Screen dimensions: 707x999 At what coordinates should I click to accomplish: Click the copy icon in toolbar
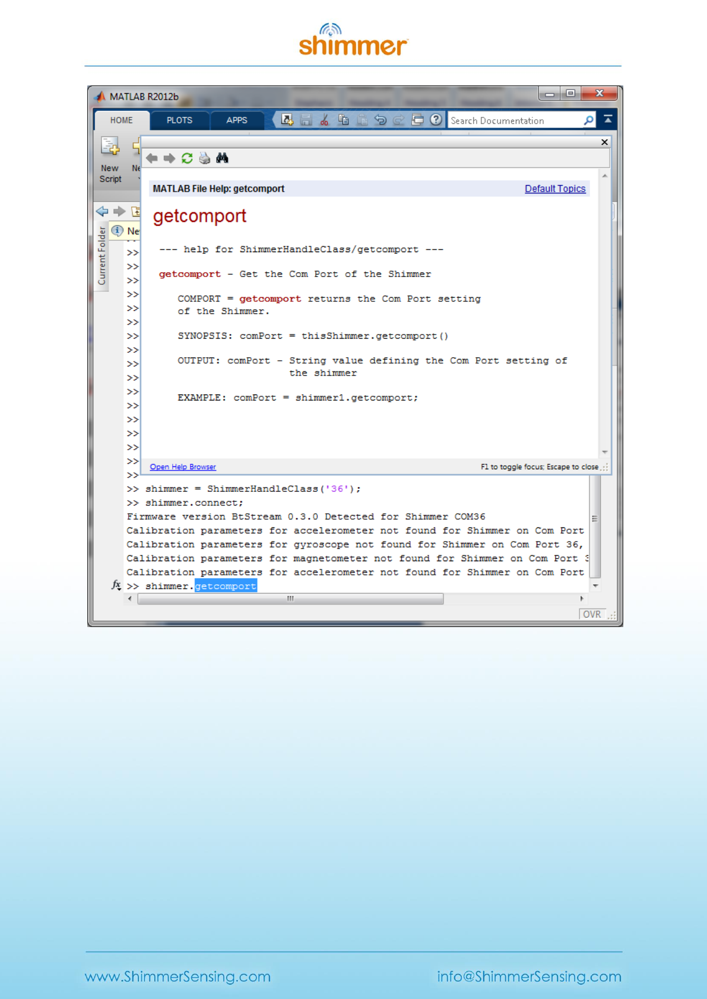343,120
